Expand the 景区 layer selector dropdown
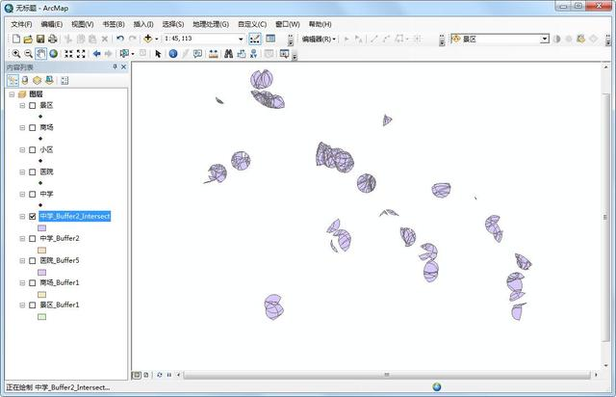 545,39
